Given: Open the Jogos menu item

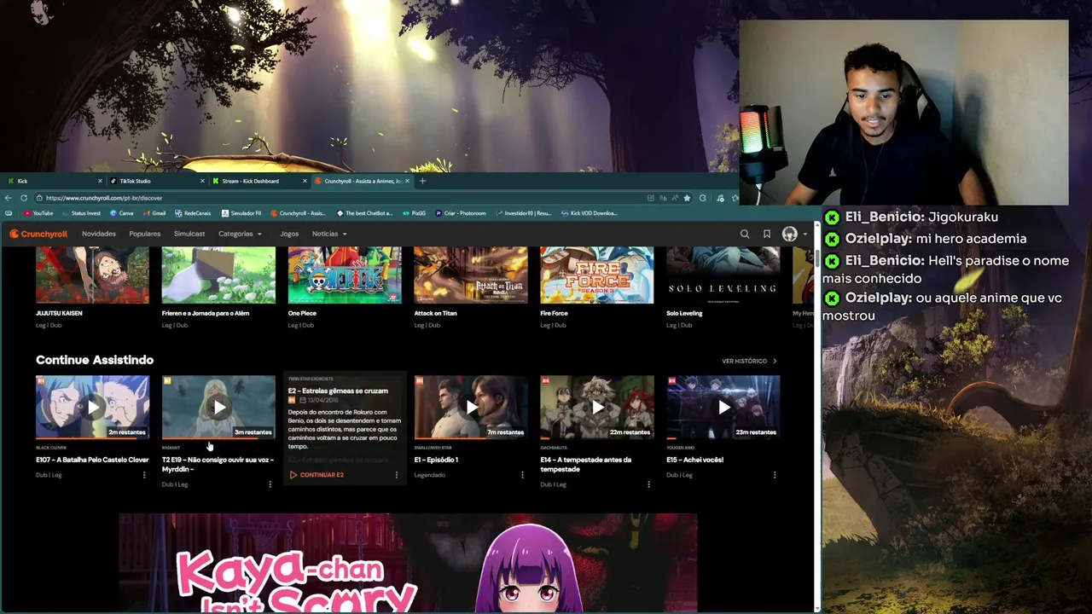Looking at the screenshot, I should (x=289, y=234).
